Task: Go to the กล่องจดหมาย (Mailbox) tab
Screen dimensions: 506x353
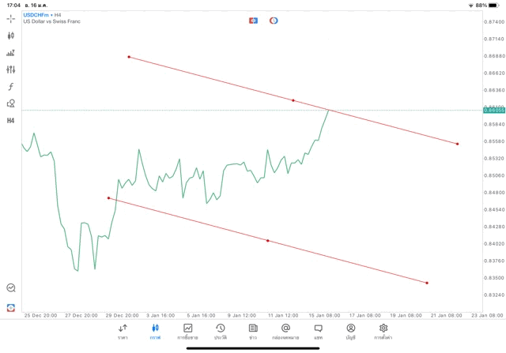Action: point(285,332)
